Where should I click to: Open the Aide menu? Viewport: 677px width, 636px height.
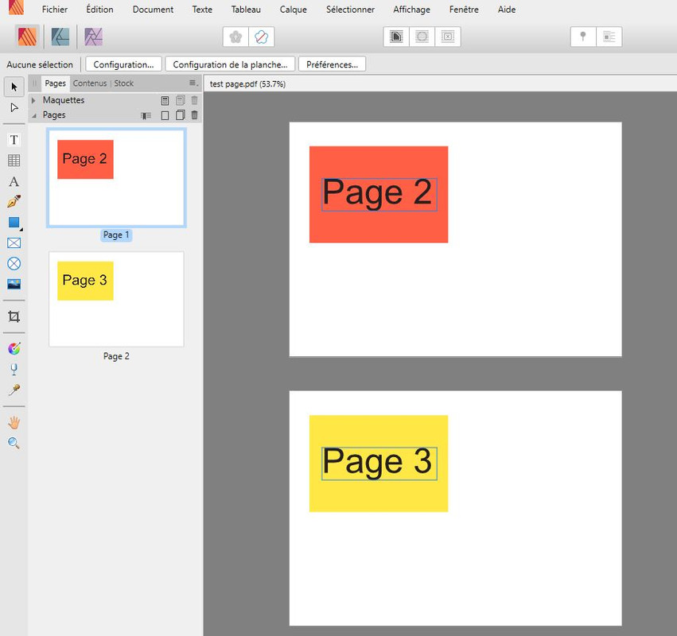[507, 9]
